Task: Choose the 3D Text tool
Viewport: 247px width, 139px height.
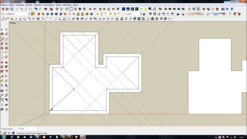Action: (x=6, y=85)
